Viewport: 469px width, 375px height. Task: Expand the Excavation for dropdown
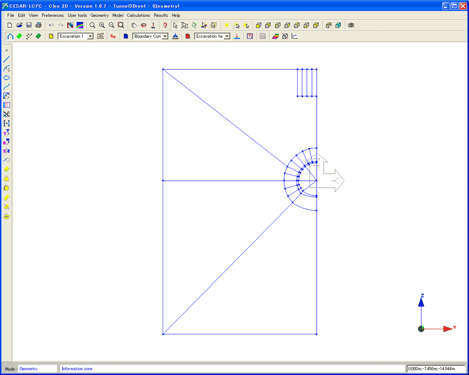pos(227,36)
